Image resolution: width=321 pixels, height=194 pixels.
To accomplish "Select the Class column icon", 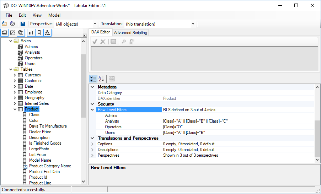I will tap(25, 115).
